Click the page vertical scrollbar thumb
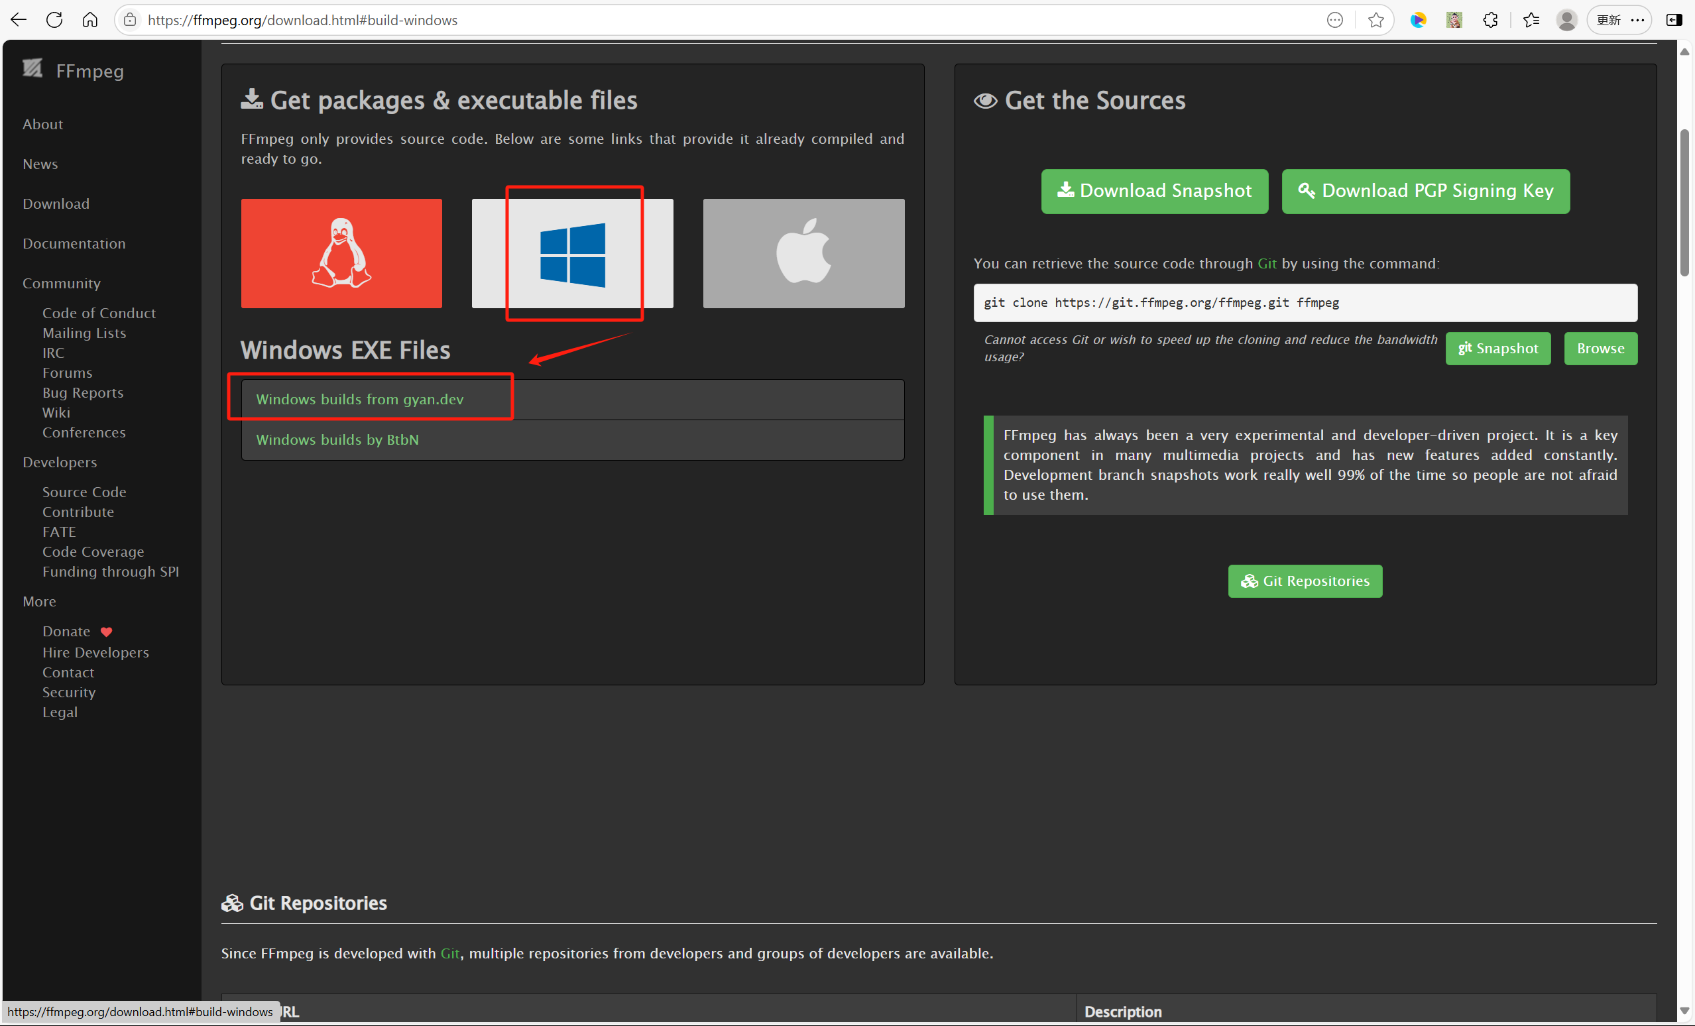 (x=1684, y=203)
